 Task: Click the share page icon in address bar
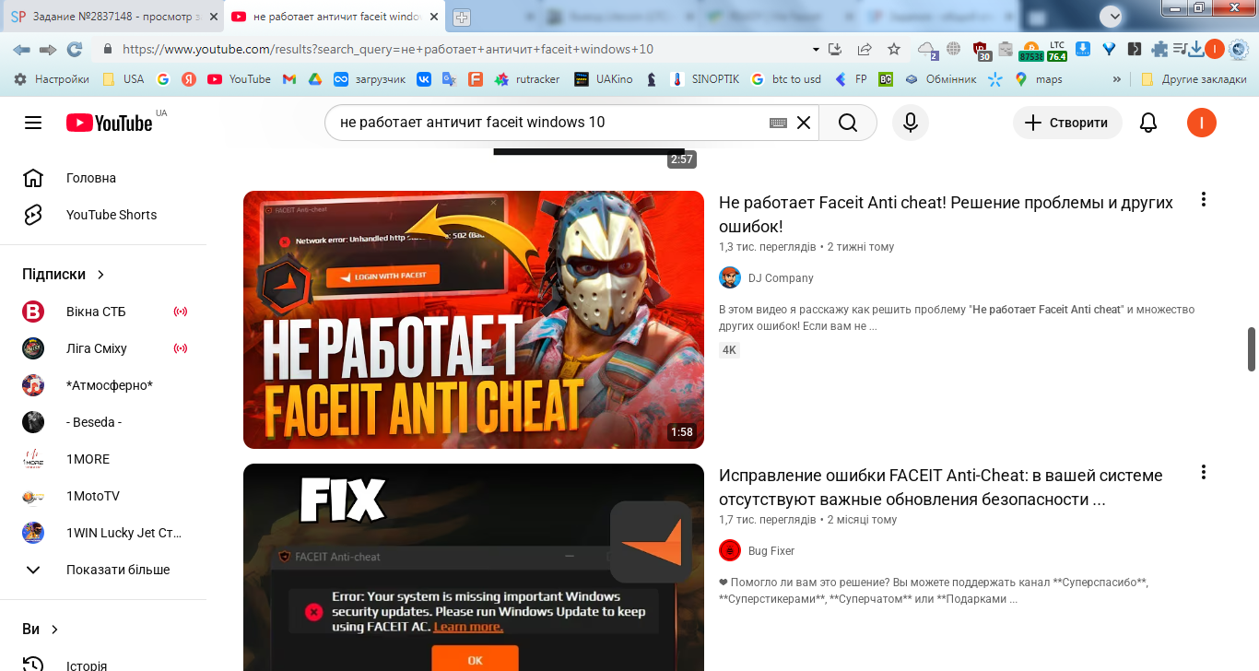tap(865, 49)
